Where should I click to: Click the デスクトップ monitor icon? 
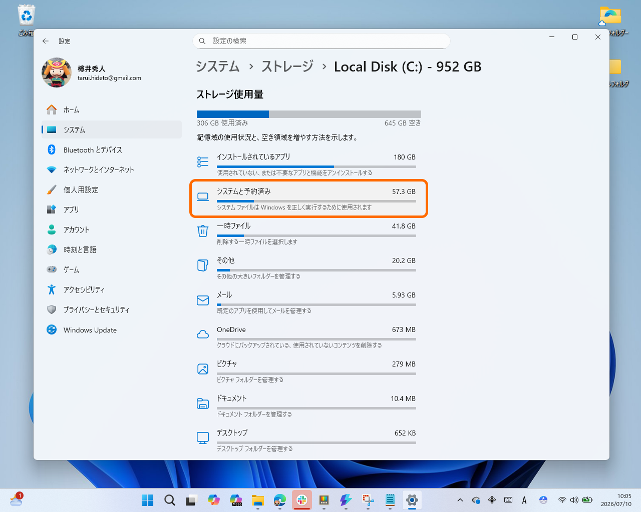203,438
